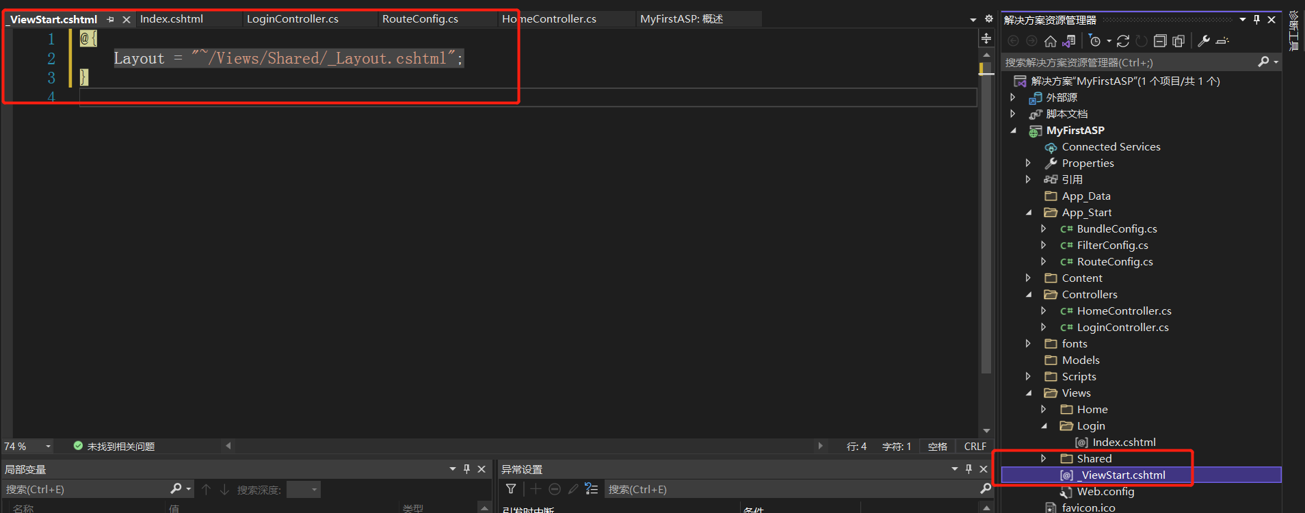This screenshot has width=1305, height=513.
Task: Open Properties with the wrench icon
Action: click(1204, 41)
